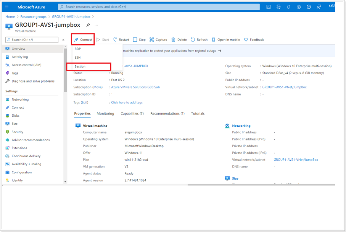This screenshot has height=232, width=346.
Task: Open the more options ellipsis beside the title
Action: click(x=96, y=25)
